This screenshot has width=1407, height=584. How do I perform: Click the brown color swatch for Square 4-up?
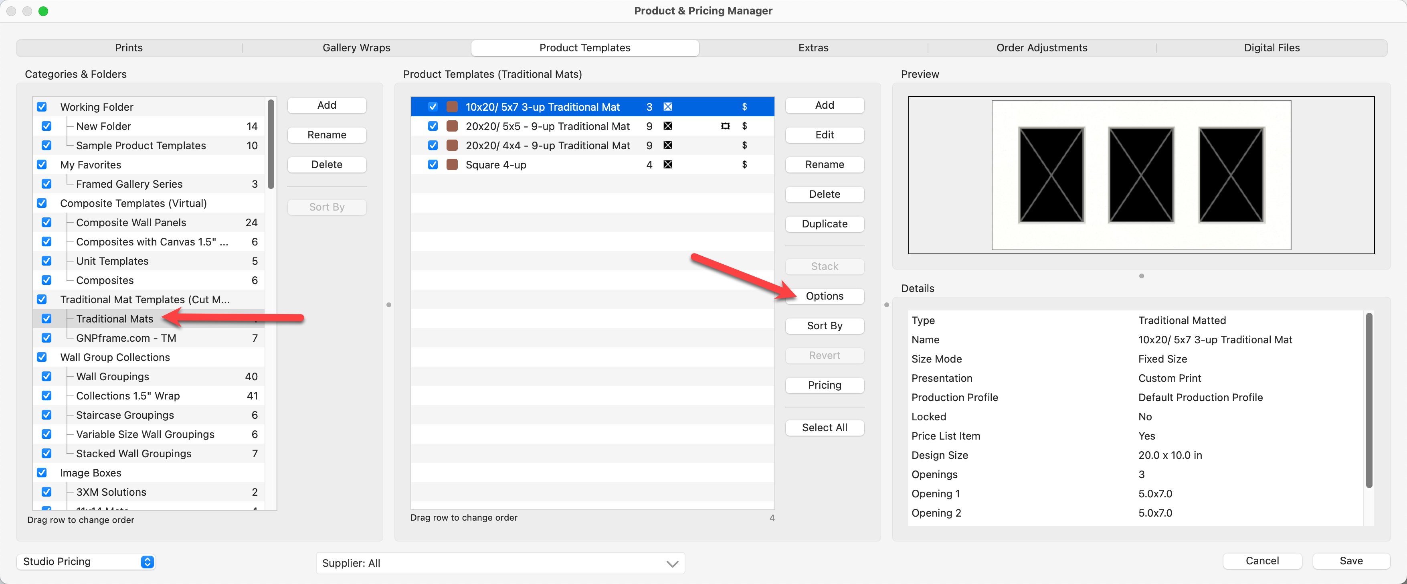click(452, 164)
